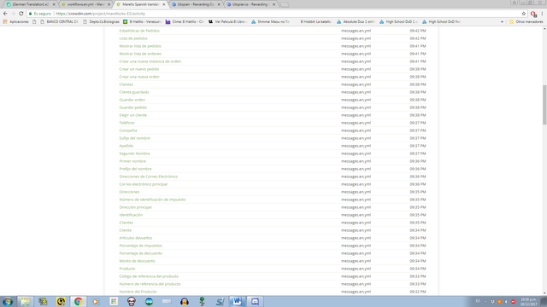Viewport: 547px width, 307px height.
Task: Switch to the German Translation tab
Action: click(30, 4)
